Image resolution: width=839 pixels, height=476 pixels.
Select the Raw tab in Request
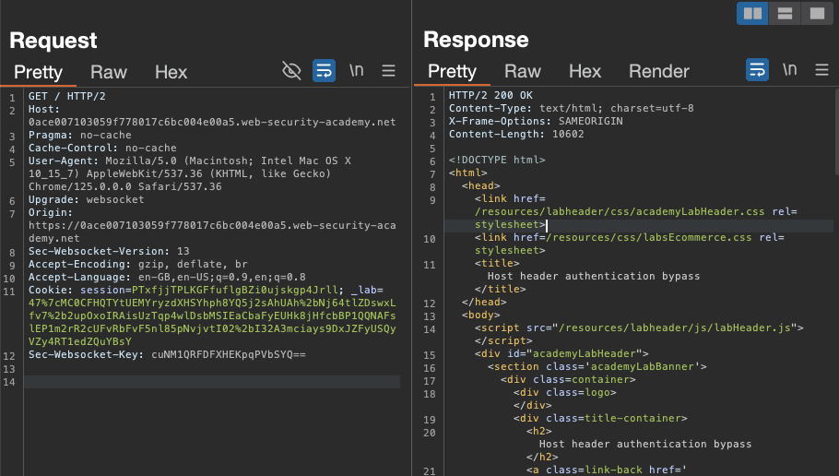pyautogui.click(x=108, y=72)
